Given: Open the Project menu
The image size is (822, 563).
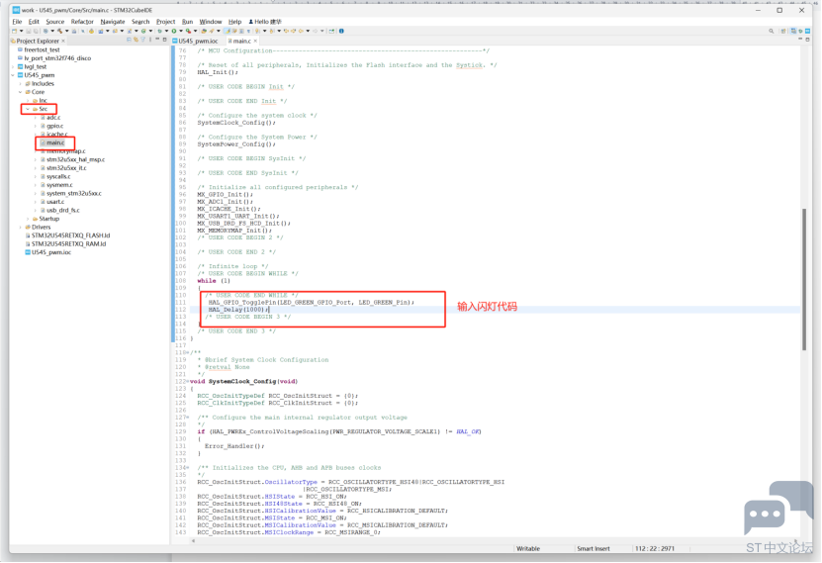Looking at the screenshot, I should [165, 22].
